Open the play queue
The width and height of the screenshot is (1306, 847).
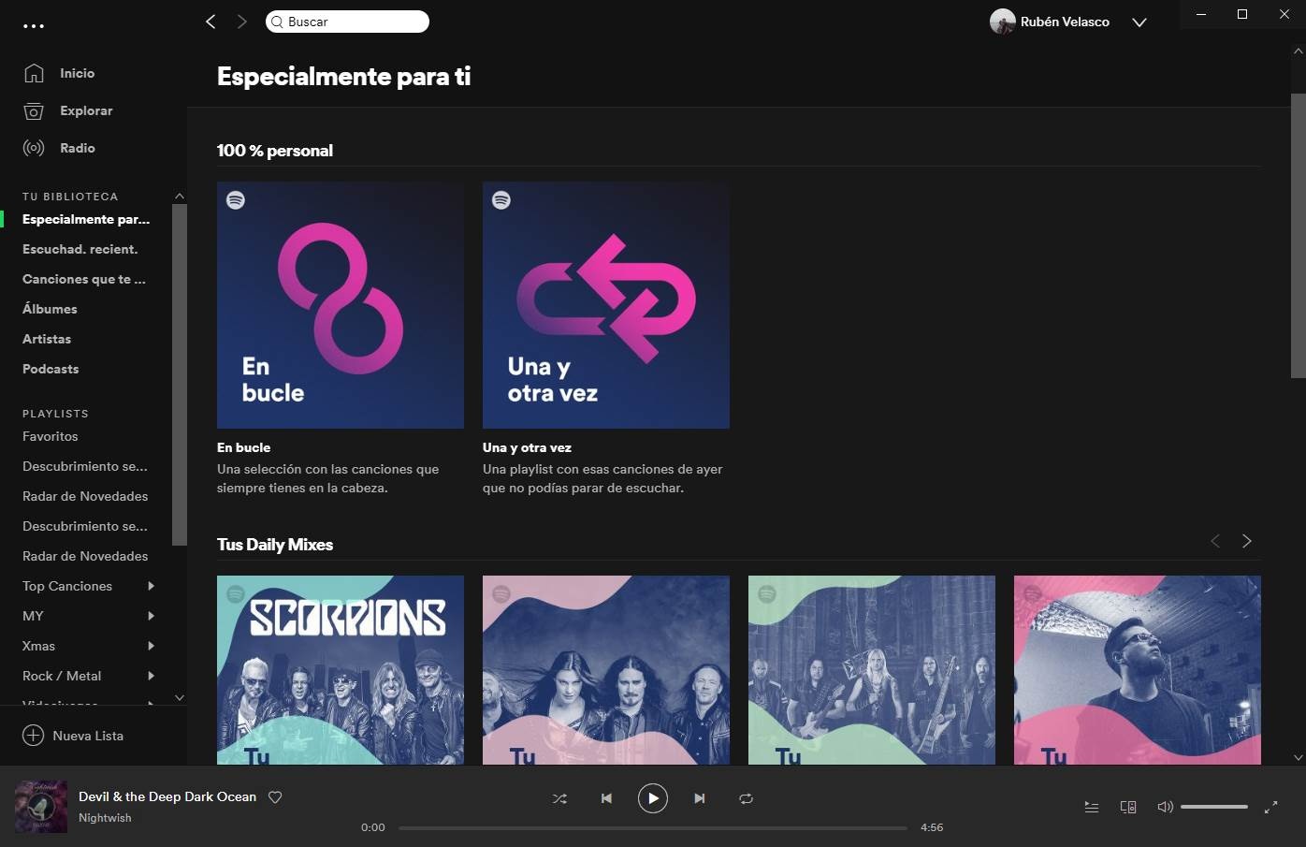[x=1091, y=807]
